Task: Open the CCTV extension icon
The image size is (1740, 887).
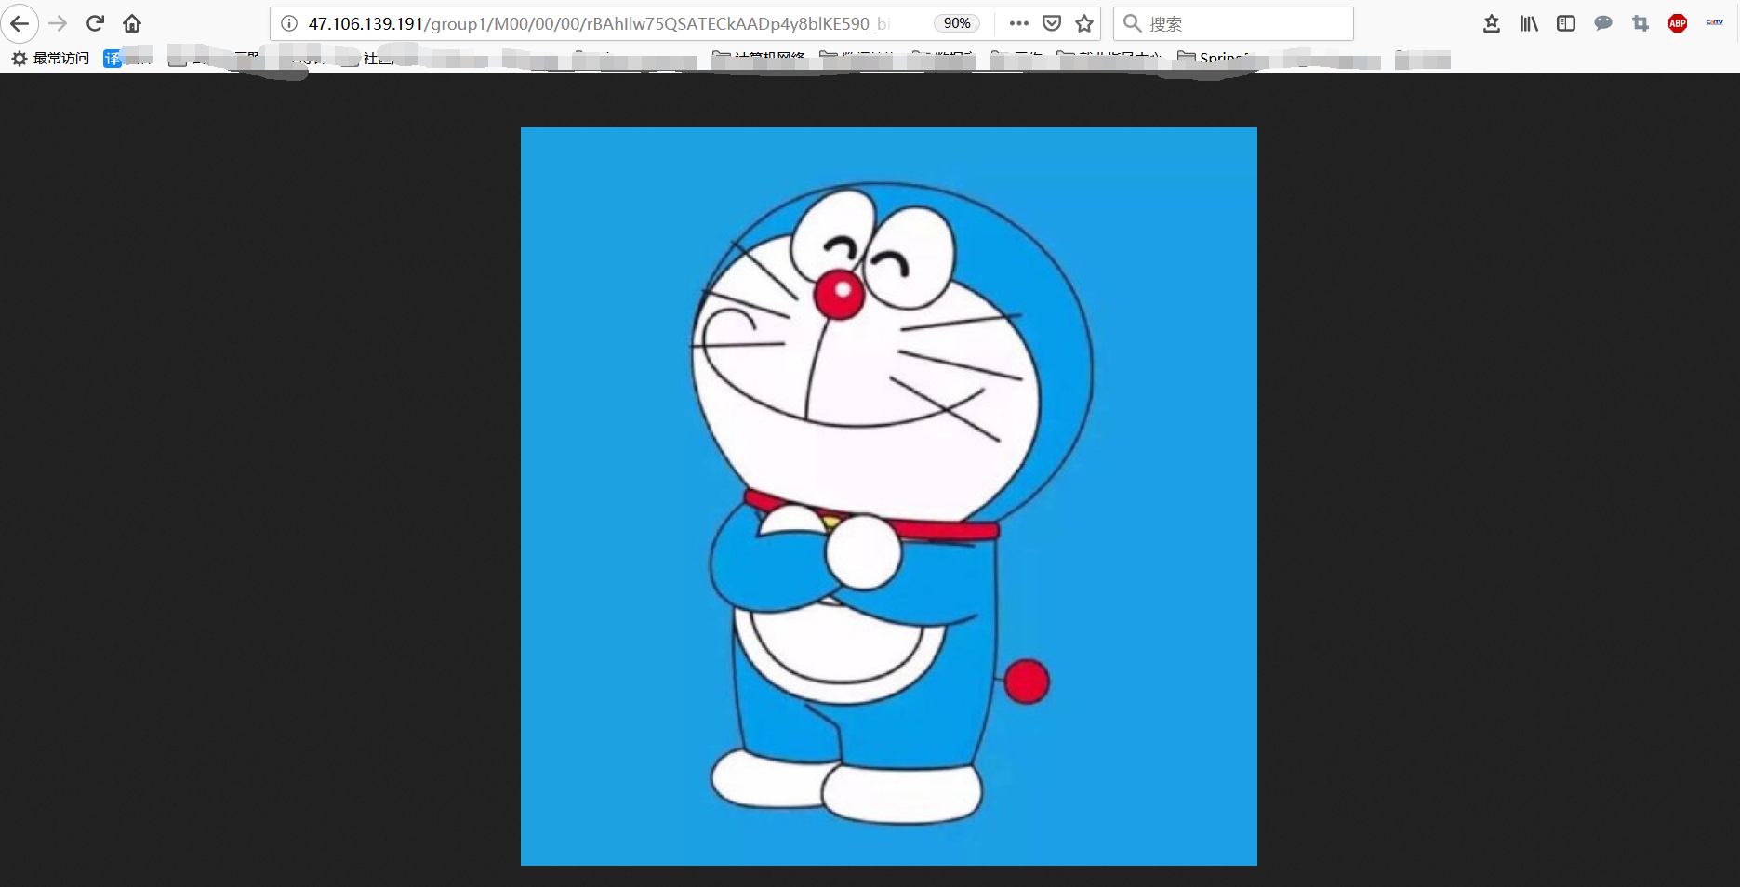Action: pos(1715,23)
